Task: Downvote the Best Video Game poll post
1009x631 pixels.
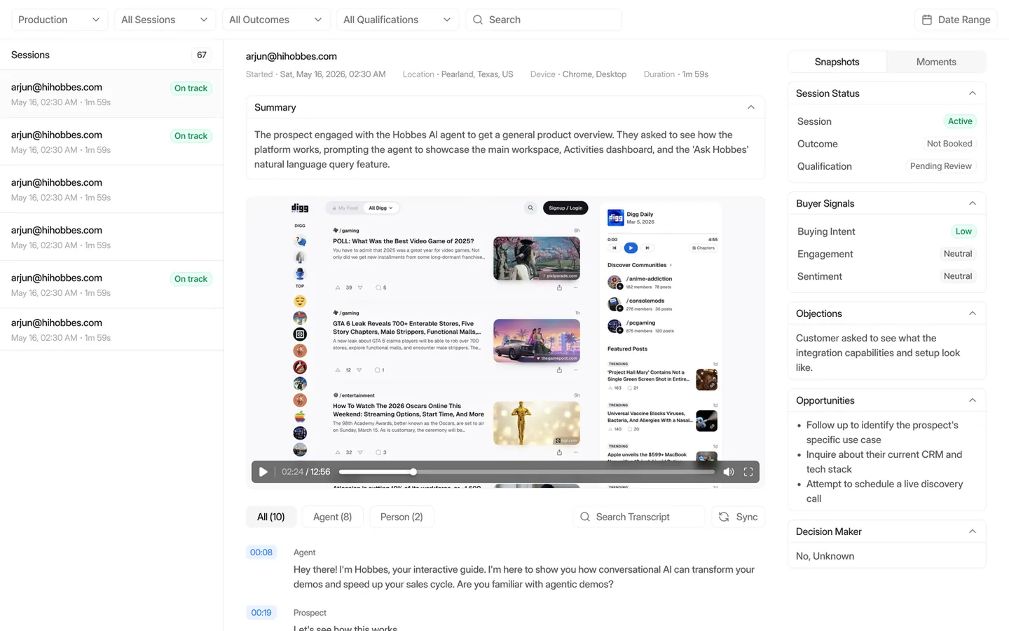Action: (x=360, y=287)
